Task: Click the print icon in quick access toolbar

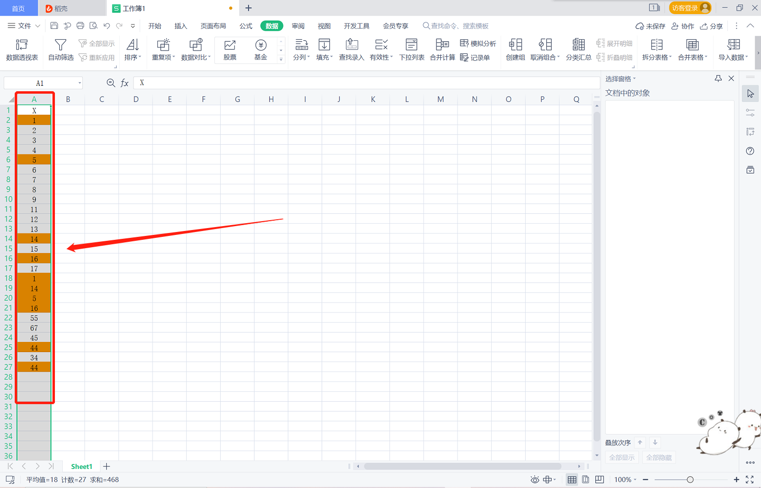Action: tap(80, 26)
